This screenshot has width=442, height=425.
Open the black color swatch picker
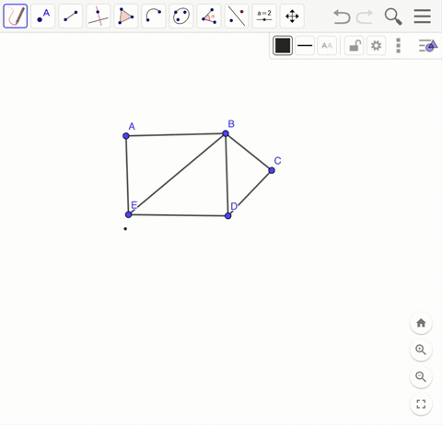click(283, 46)
